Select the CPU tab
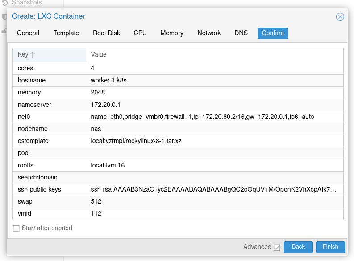Screen dimensions: 354x261 click(140, 33)
